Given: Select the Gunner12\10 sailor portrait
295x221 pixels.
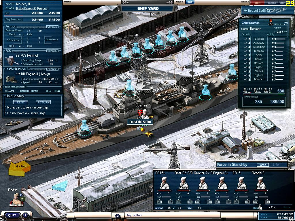Looking at the screenshot, I should [203, 184].
